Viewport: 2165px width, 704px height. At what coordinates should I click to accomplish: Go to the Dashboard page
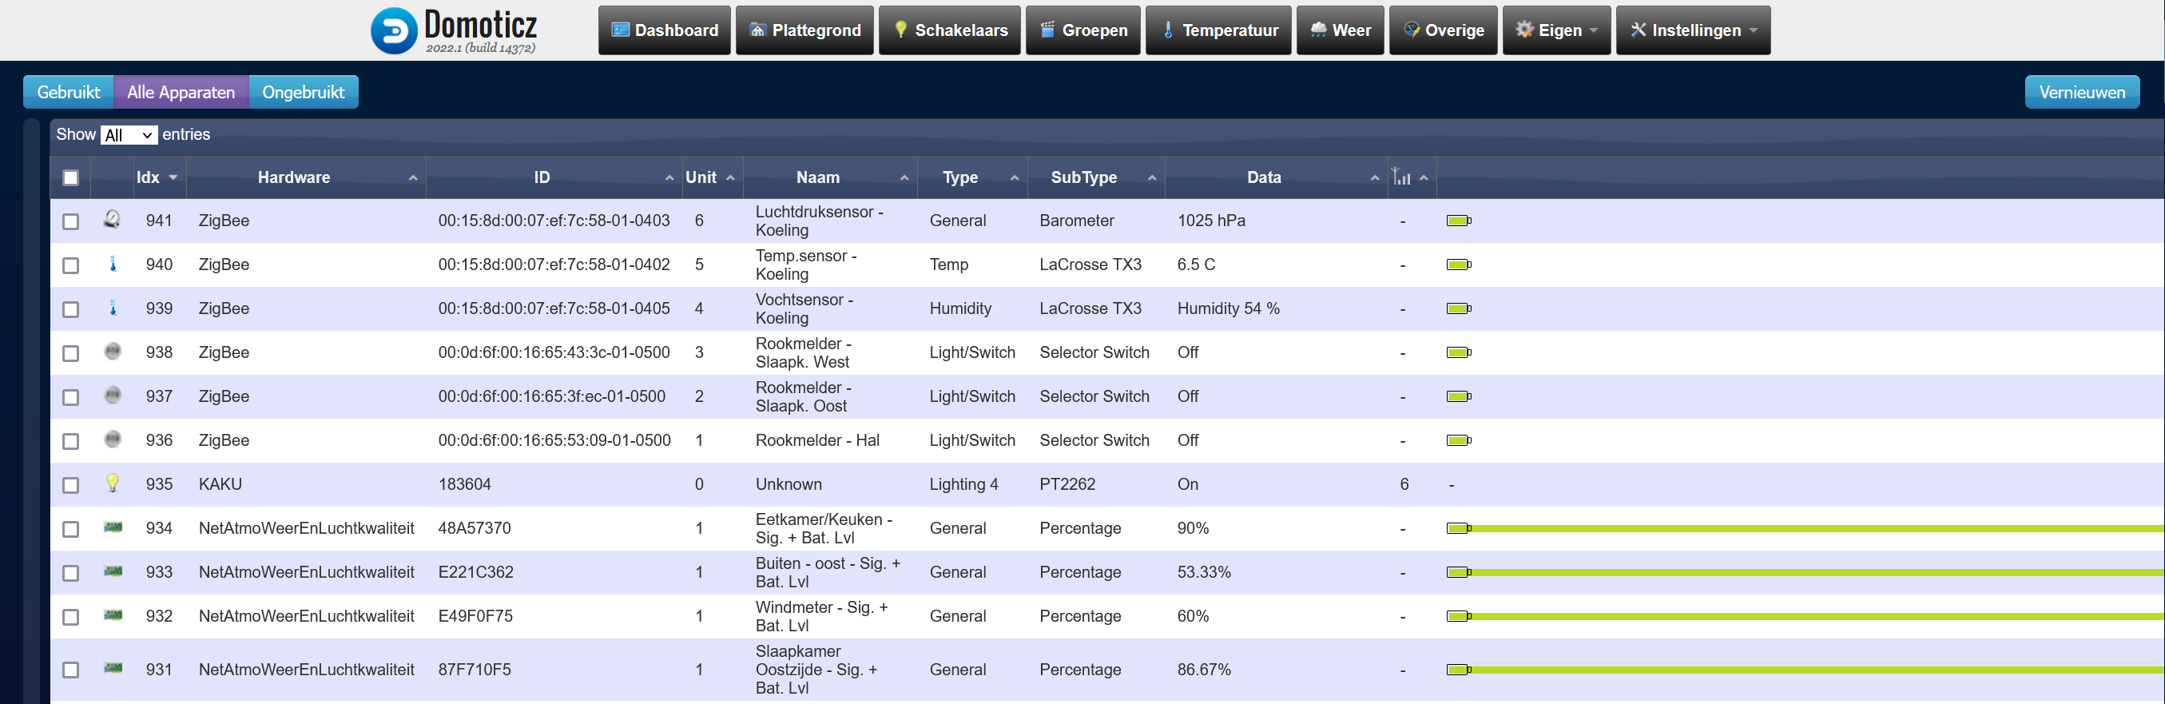tap(664, 30)
